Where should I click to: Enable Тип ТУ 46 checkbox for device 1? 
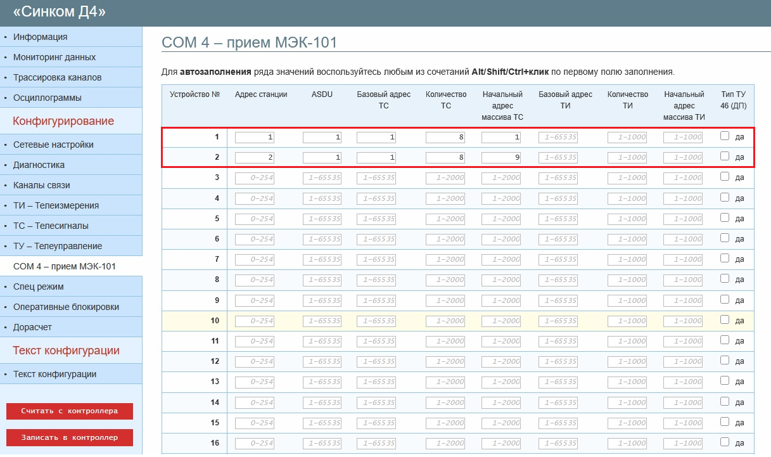coord(725,136)
